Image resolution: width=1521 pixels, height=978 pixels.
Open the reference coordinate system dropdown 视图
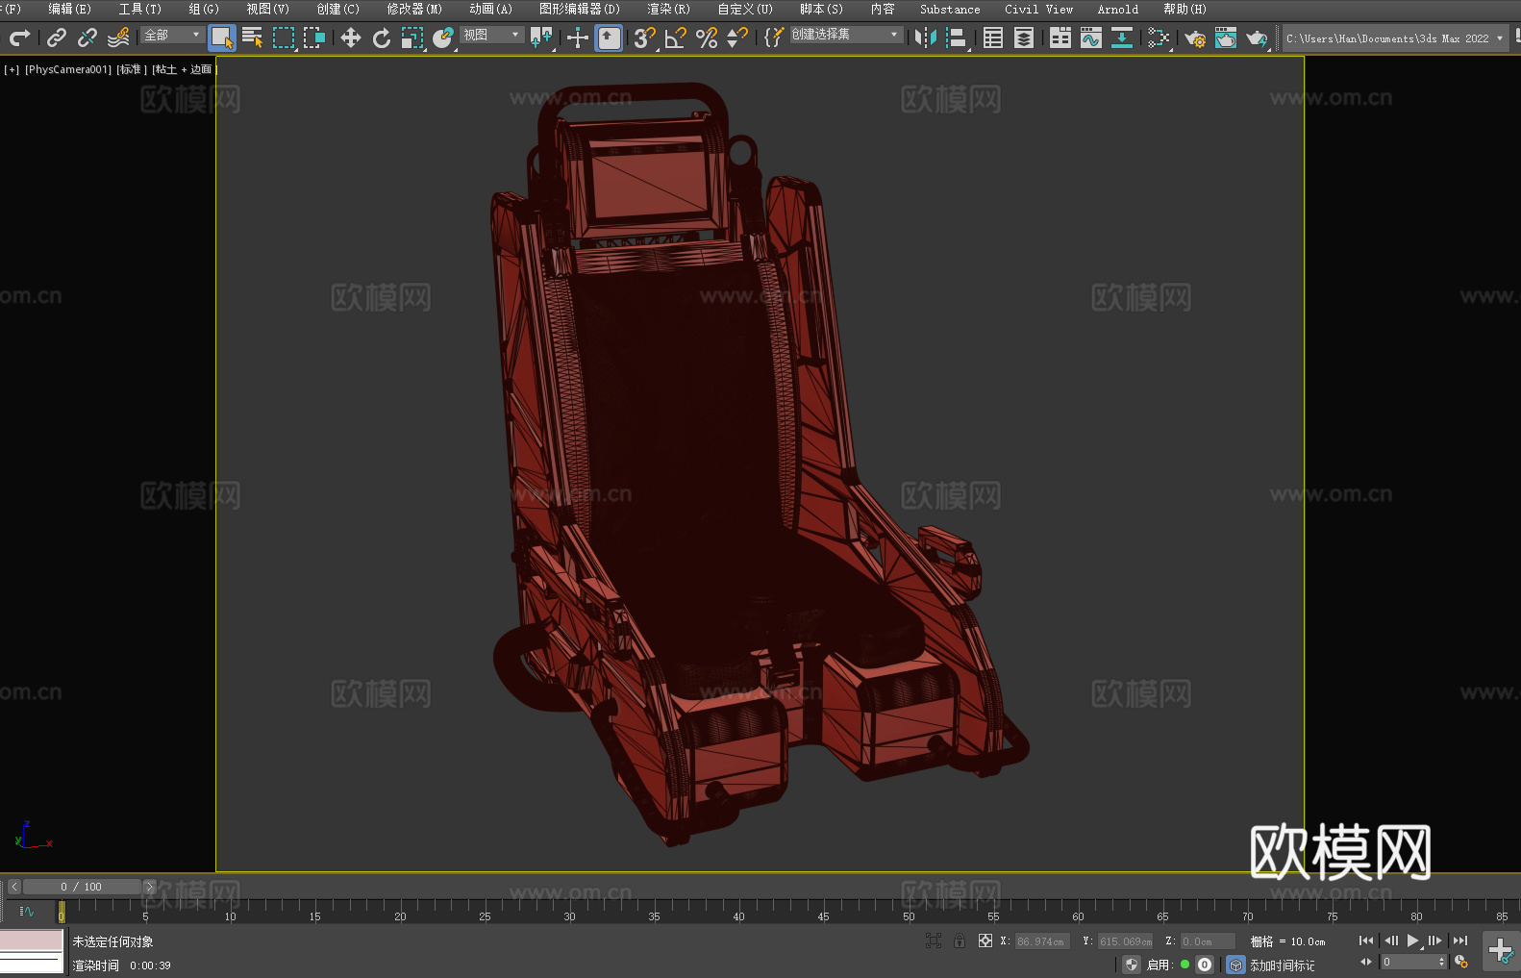pyautogui.click(x=491, y=35)
